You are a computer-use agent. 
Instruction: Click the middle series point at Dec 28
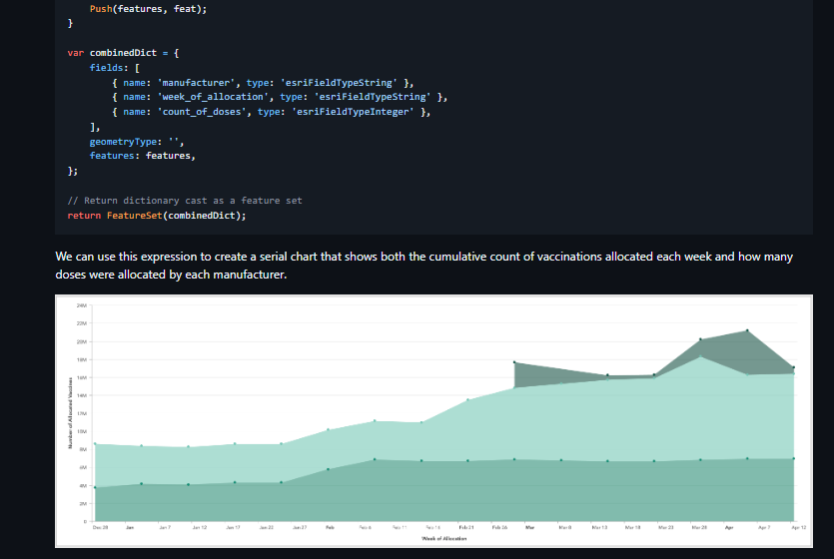[95, 443]
